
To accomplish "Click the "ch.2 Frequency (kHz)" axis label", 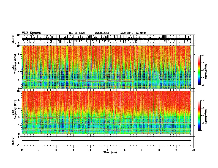I will tap(15, 109).
